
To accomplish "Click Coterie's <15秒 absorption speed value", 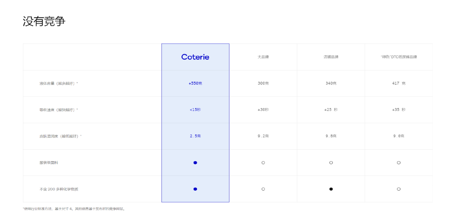I will [195, 110].
